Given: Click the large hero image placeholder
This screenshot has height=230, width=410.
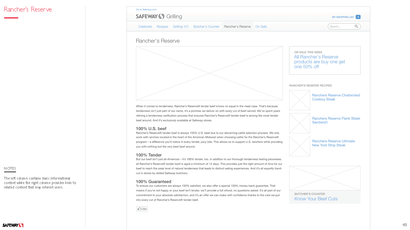Looking at the screenshot, I should coord(209,73).
